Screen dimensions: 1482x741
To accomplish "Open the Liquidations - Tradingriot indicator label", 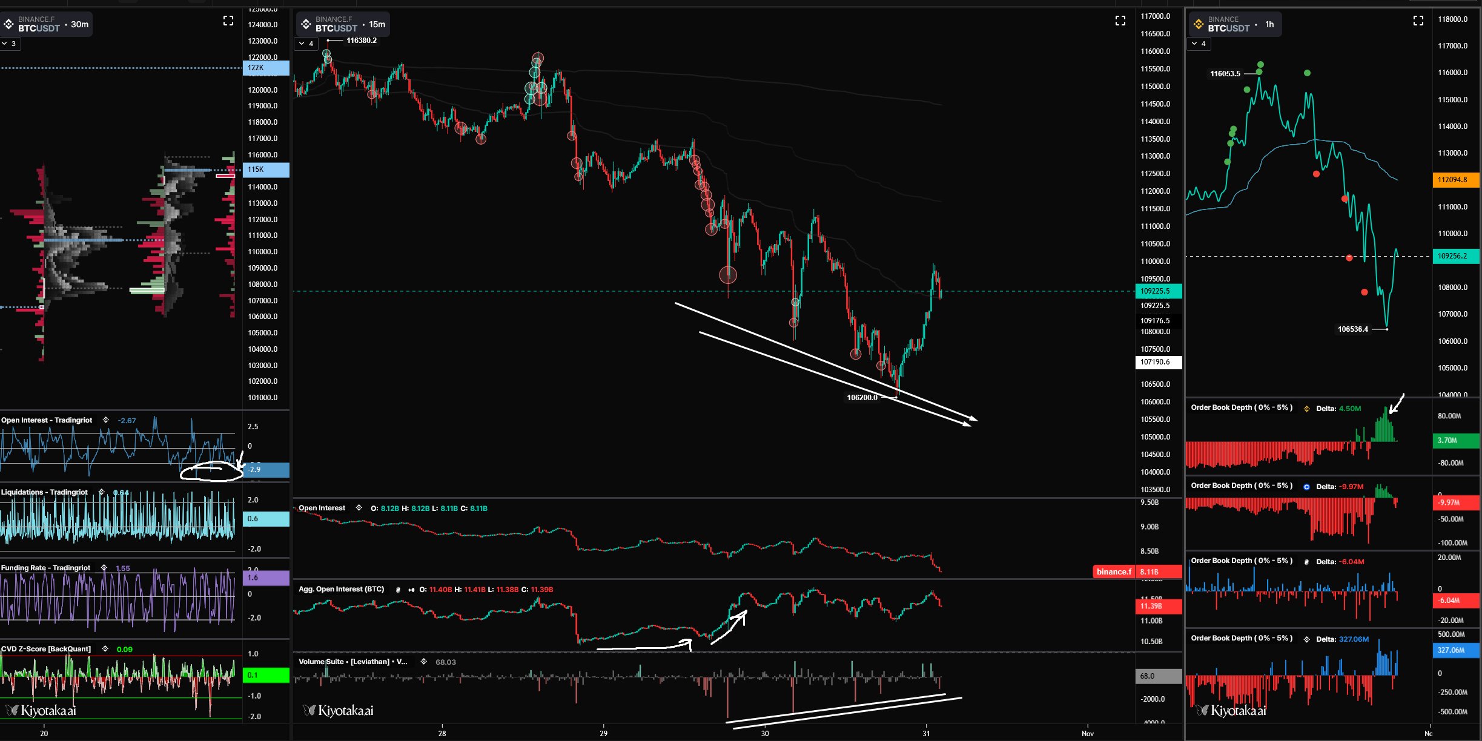I will 44,492.
